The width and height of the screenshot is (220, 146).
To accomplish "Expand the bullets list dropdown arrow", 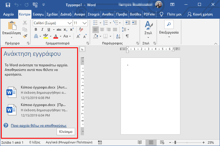I will [100, 23].
